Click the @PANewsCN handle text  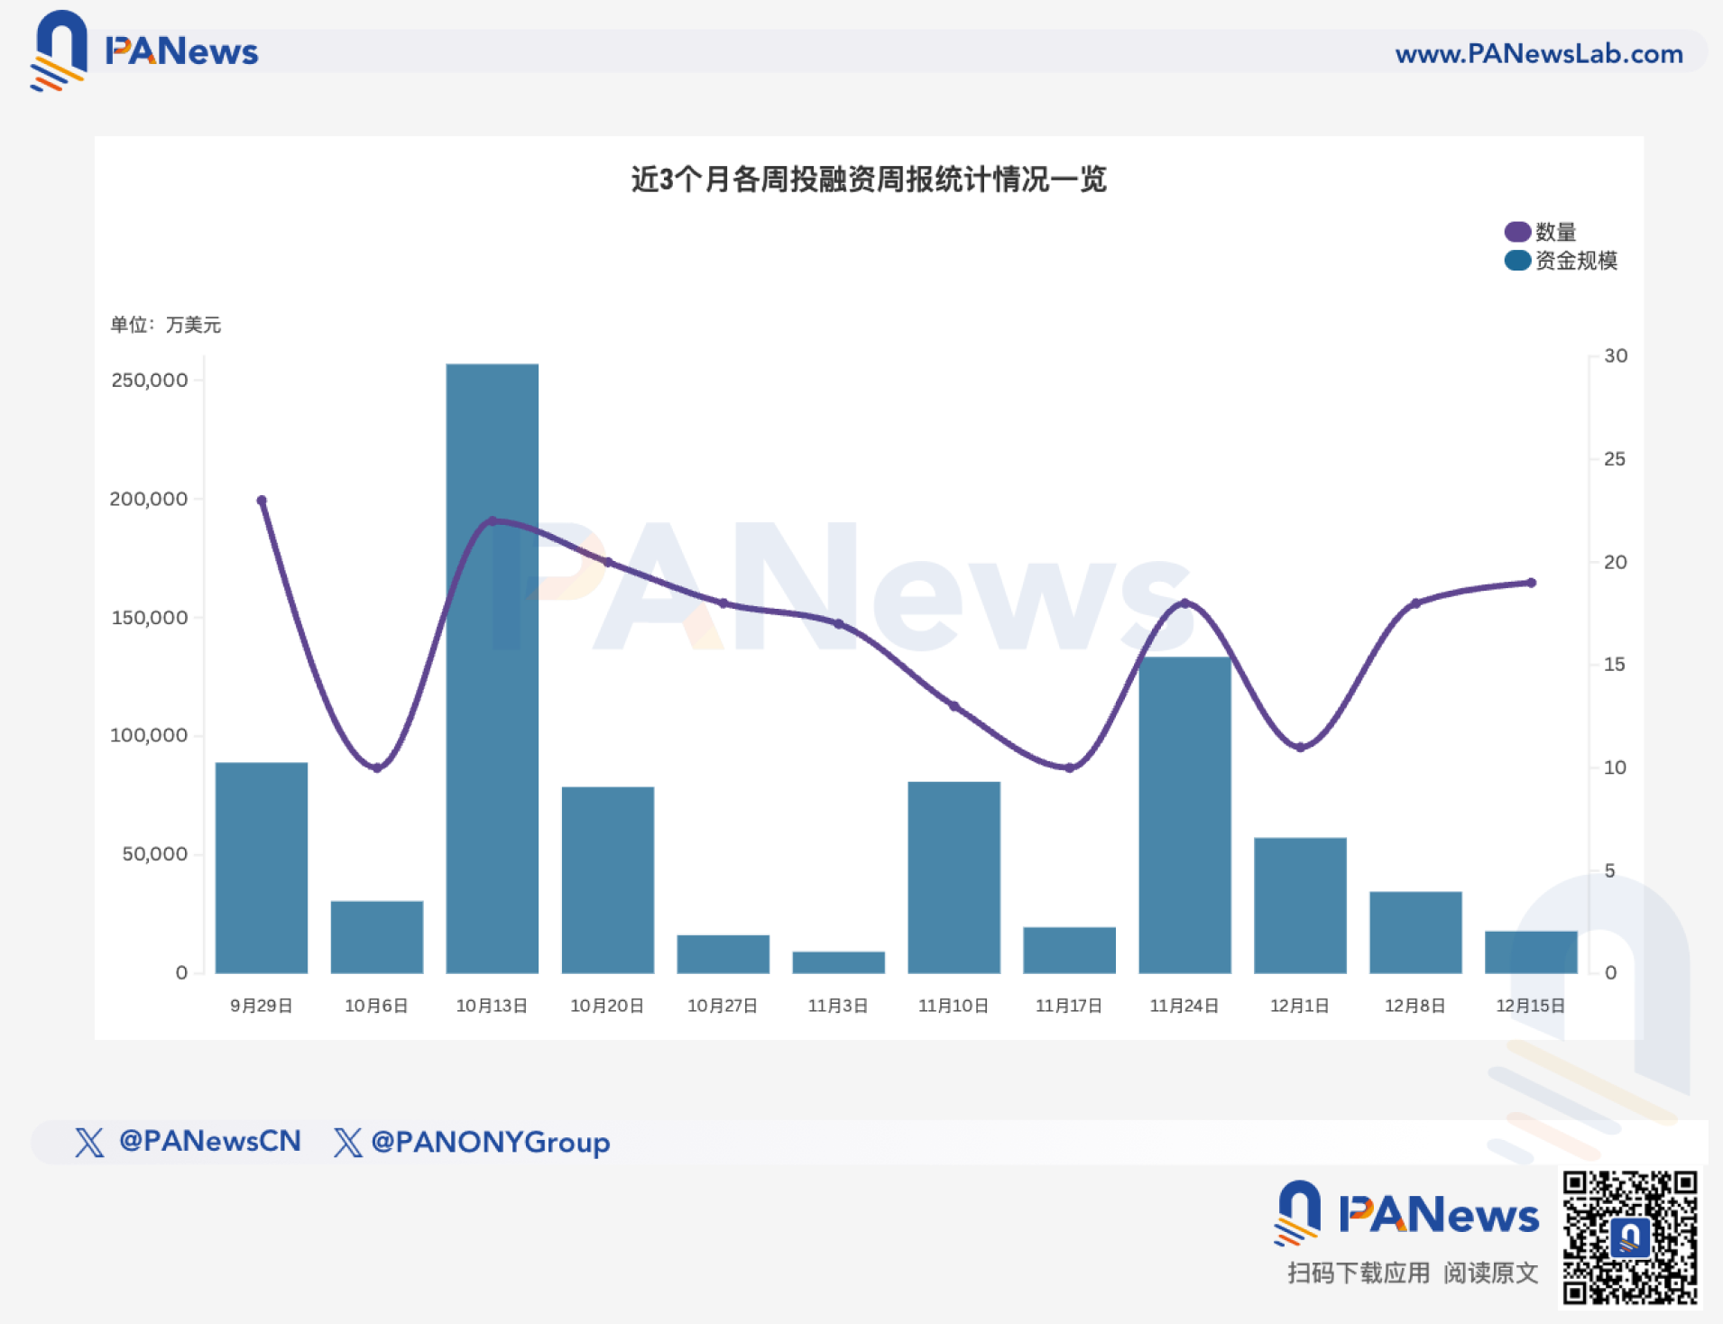click(209, 1143)
